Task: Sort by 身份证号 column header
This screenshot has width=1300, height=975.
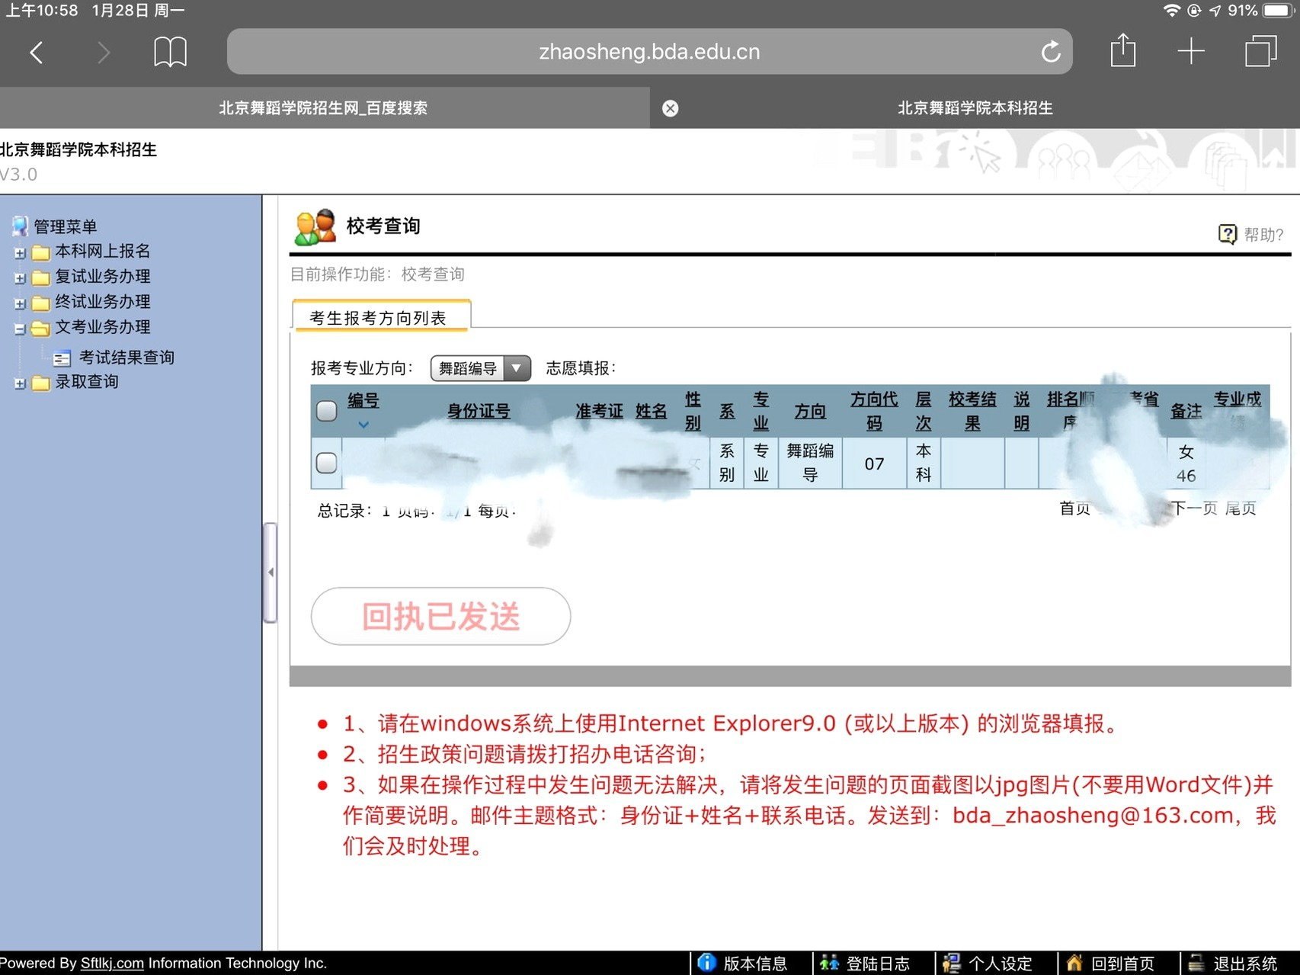Action: pos(479,411)
